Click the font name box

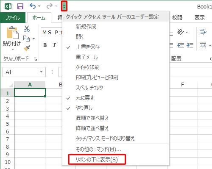coord(51,33)
